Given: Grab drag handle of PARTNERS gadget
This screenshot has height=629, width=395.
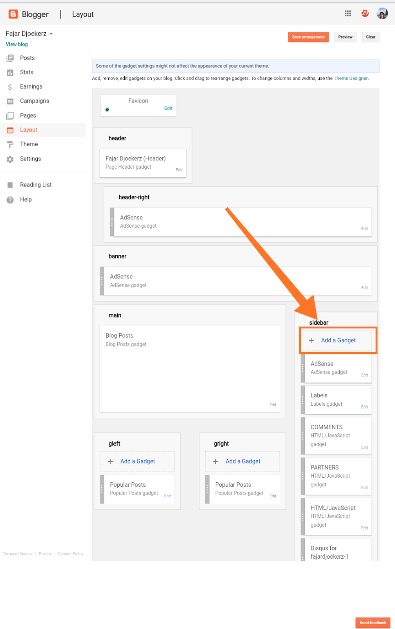Looking at the screenshot, I should pos(303,476).
